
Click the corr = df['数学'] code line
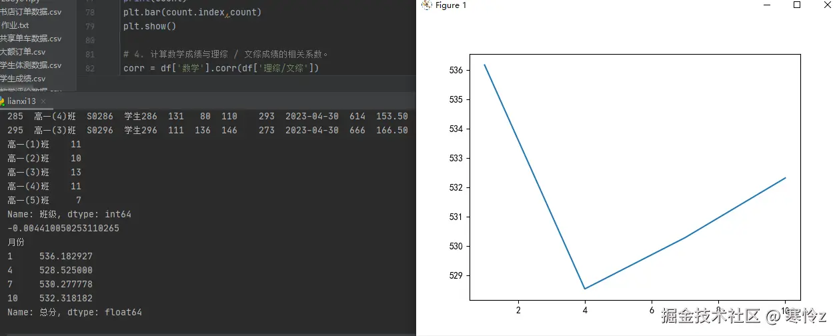click(x=221, y=68)
